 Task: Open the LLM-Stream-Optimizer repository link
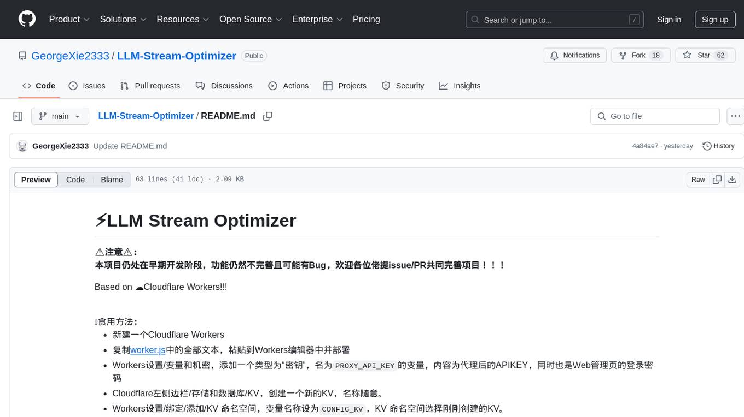177,56
